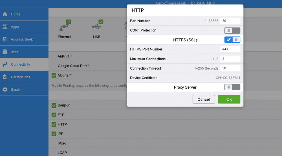The image size is (282, 156).
Task: Open the LDAP protocol row
Action: click(62, 153)
